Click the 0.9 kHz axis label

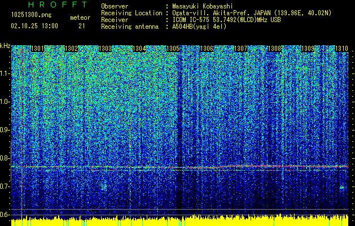click(5, 130)
